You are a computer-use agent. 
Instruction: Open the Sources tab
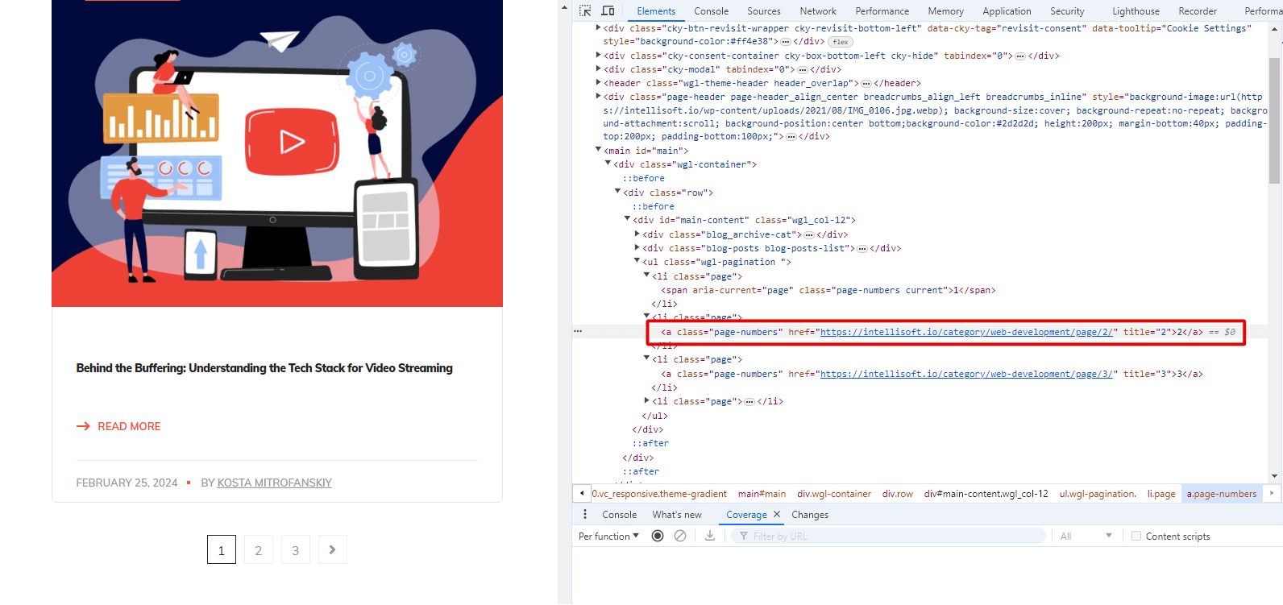(764, 11)
